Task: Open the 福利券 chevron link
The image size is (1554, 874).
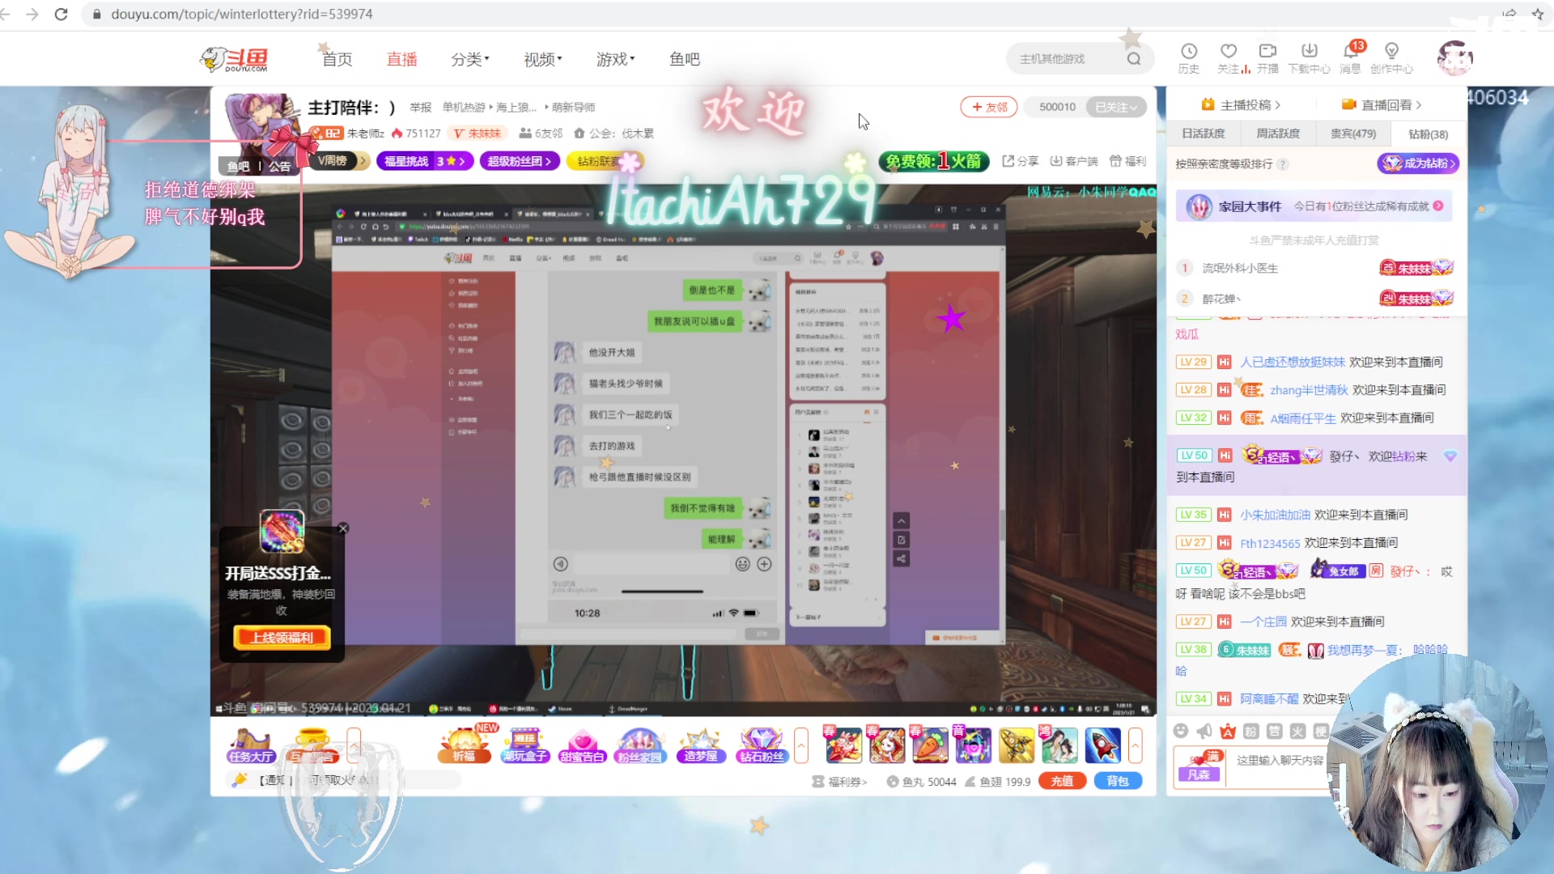Action: click(840, 782)
